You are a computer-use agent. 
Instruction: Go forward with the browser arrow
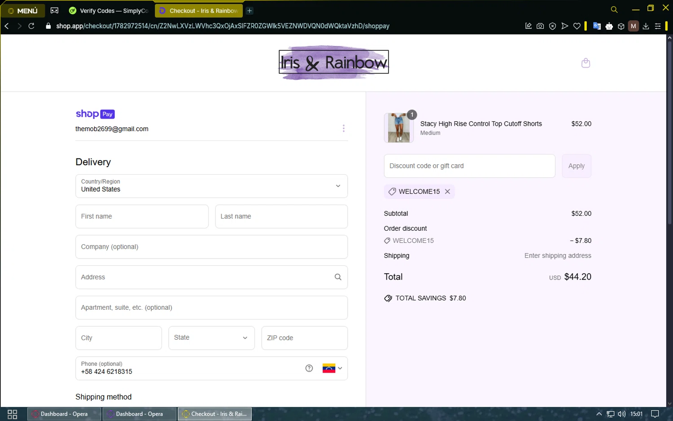19,26
